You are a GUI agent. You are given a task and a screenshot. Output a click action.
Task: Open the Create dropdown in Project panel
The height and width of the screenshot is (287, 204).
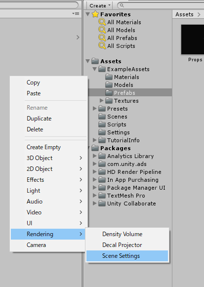(x=100, y=5)
